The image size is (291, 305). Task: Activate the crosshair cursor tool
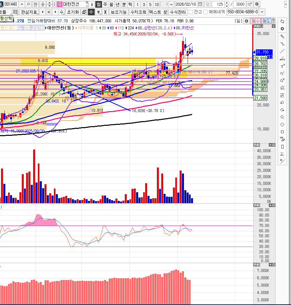[x=91, y=12]
